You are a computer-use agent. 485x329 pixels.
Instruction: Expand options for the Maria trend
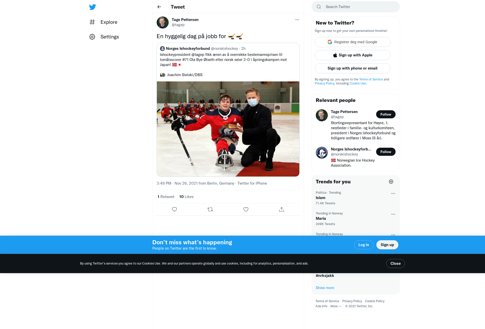(x=393, y=214)
